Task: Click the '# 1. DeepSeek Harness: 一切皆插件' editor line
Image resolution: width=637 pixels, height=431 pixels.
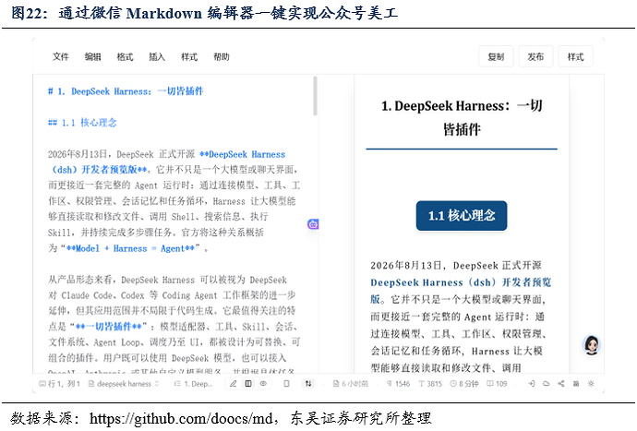Action: click(126, 91)
